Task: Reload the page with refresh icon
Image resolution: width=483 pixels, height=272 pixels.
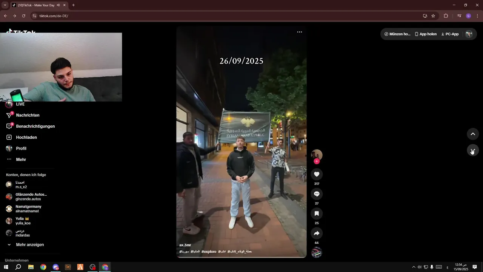Action: pyautogui.click(x=23, y=16)
